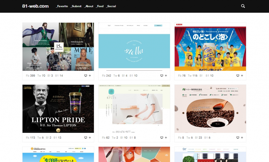Image resolution: width=269 pixels, height=162 pixels.
Task: Click 81 14 count on Vogue card
Action: point(59,76)
